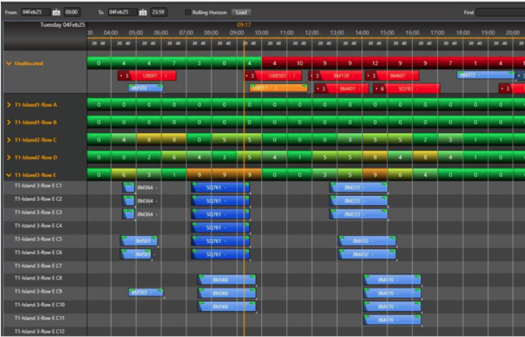Select the SQ761 bar in row E C4
Image resolution: width=525 pixels, height=337 pixels.
coord(220,228)
